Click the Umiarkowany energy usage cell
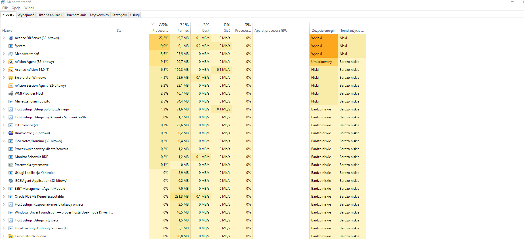The height and width of the screenshot is (239, 530). click(x=323, y=62)
